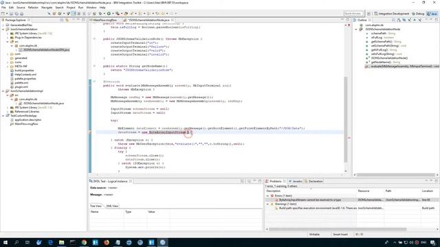Click the Save toolbar icon
This screenshot has width=440, height=247.
11,14
